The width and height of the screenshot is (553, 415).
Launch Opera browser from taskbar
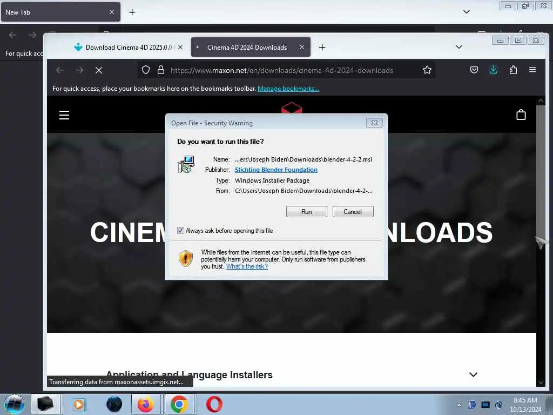[214, 404]
